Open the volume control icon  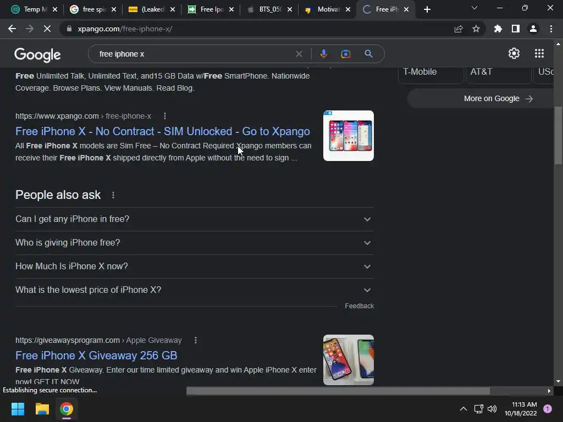tap(492, 409)
